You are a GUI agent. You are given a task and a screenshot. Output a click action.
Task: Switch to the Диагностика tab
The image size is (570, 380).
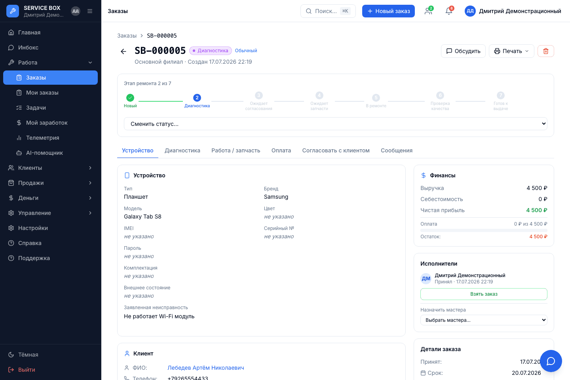pos(182,150)
